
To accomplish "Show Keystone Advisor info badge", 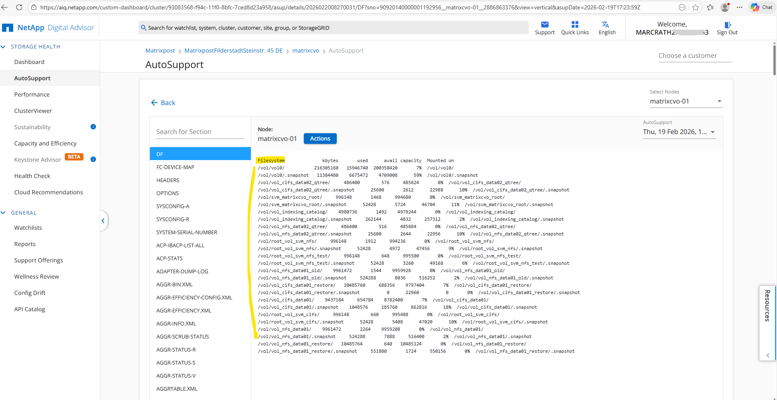I will point(93,159).
